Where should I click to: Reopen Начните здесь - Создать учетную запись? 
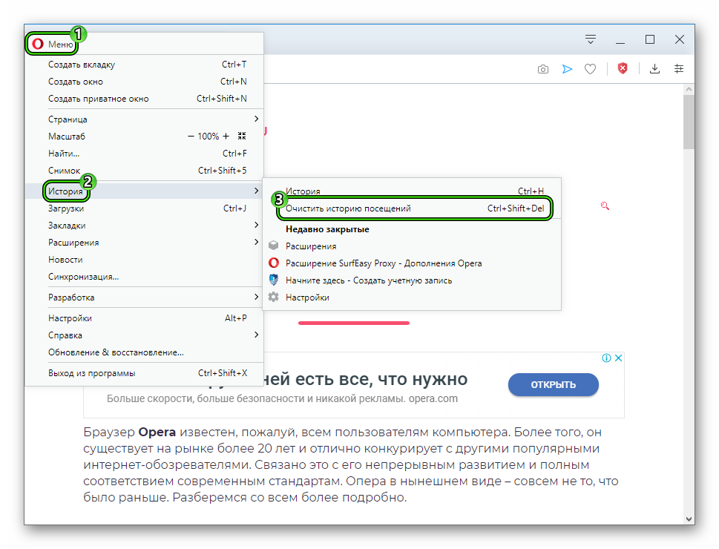(412, 280)
